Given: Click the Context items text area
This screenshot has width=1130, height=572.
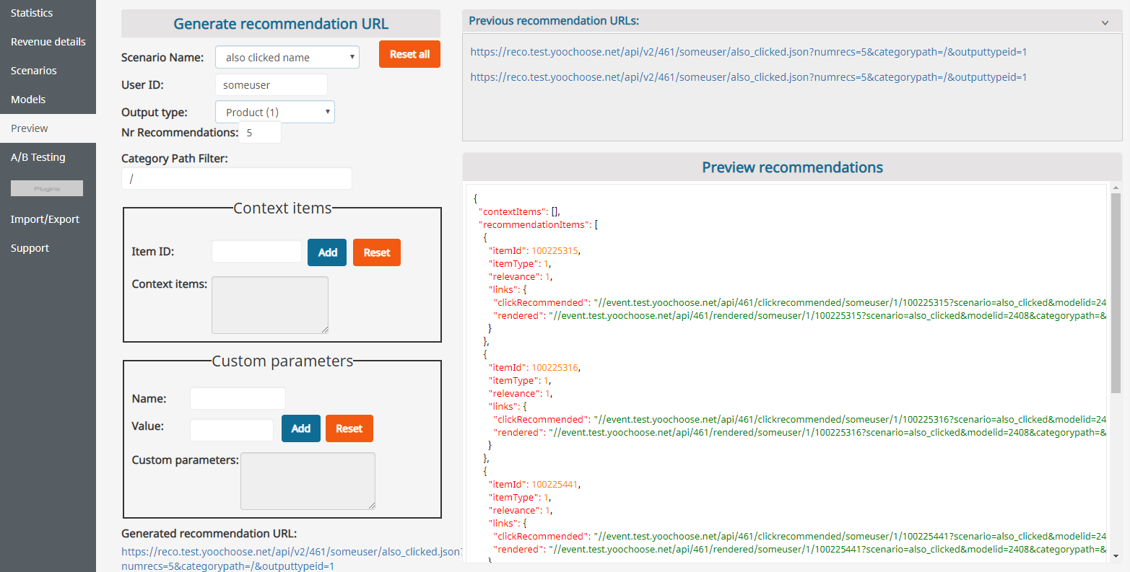Looking at the screenshot, I should pos(270,305).
